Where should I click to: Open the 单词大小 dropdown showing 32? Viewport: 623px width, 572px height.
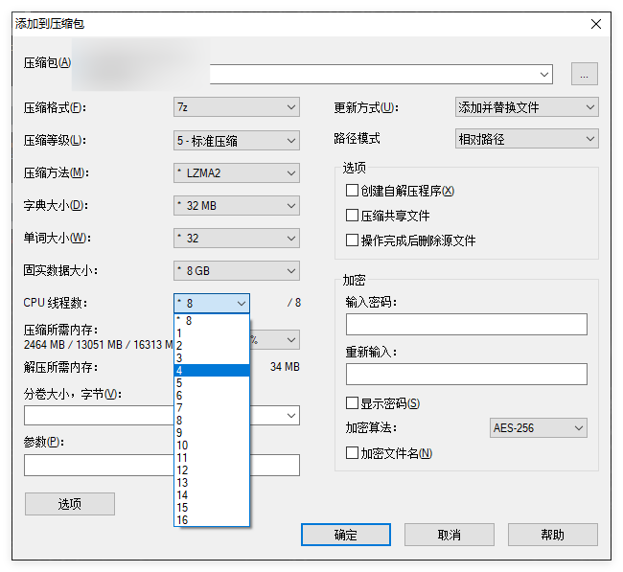point(237,239)
